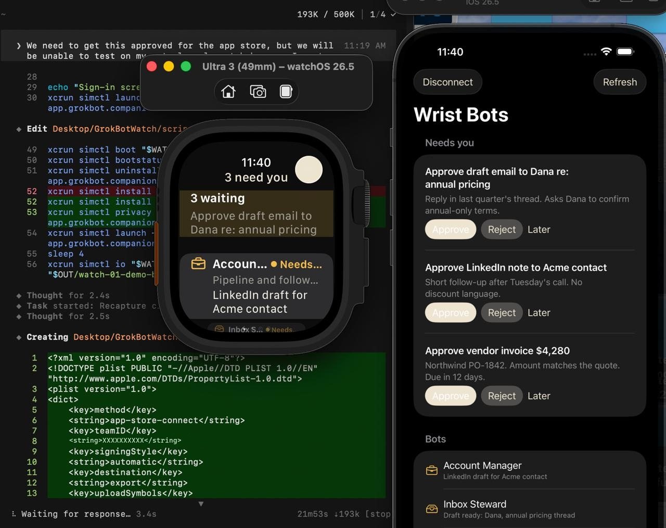The width and height of the screenshot is (666, 528).
Task: Click the "Thought for 2.5s" line in the terminal
Action: click(x=68, y=316)
